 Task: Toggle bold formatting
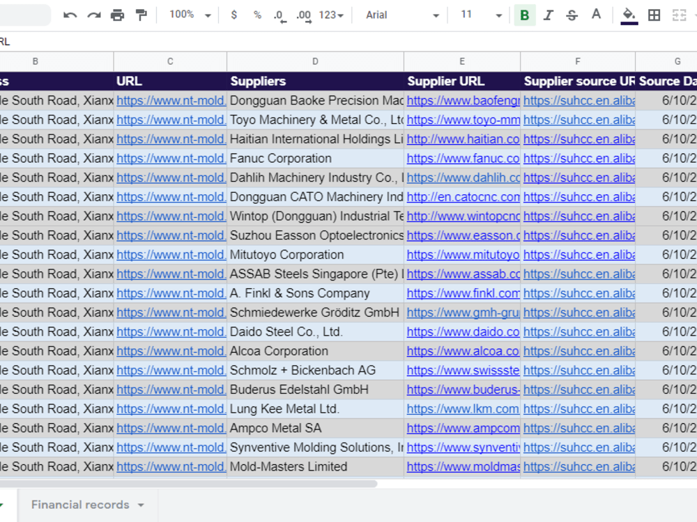[525, 15]
